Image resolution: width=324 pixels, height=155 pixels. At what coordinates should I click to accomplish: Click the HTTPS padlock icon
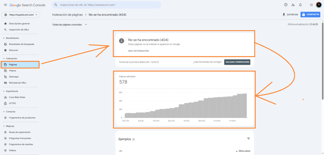[x=6, y=103]
